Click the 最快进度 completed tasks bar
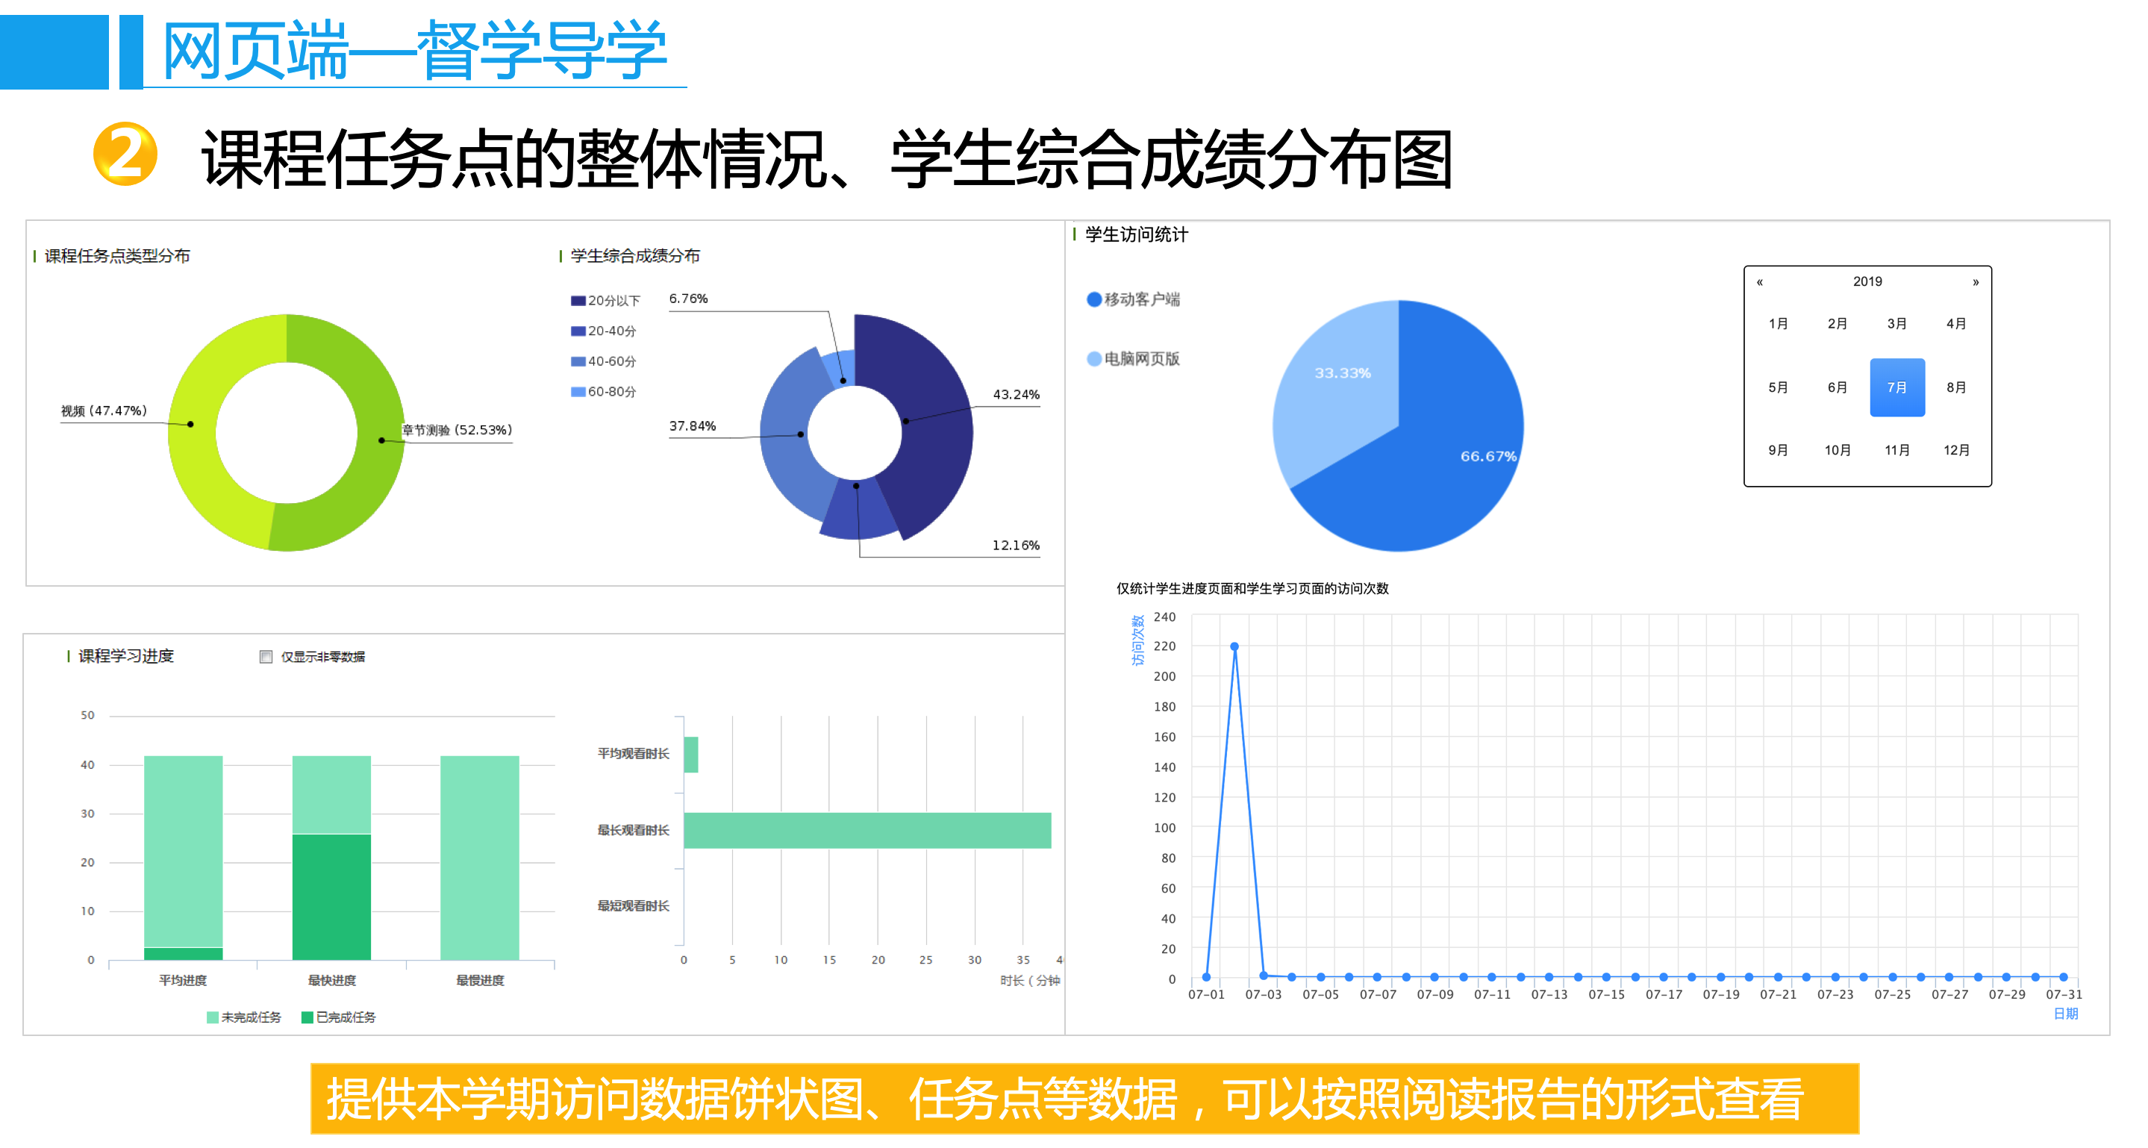 point(331,896)
